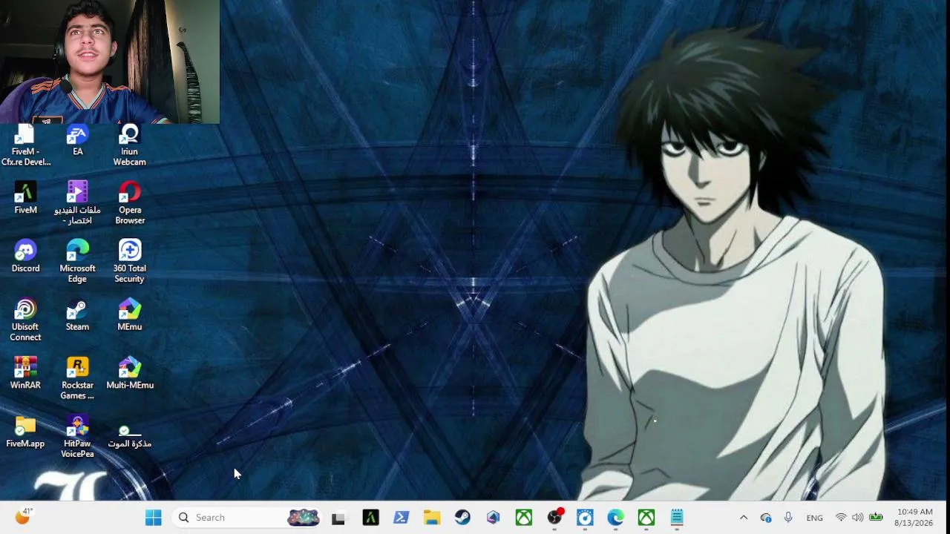The width and height of the screenshot is (950, 534).
Task: Select the Microsoft Edge desktop shortcut
Action: 77,262
